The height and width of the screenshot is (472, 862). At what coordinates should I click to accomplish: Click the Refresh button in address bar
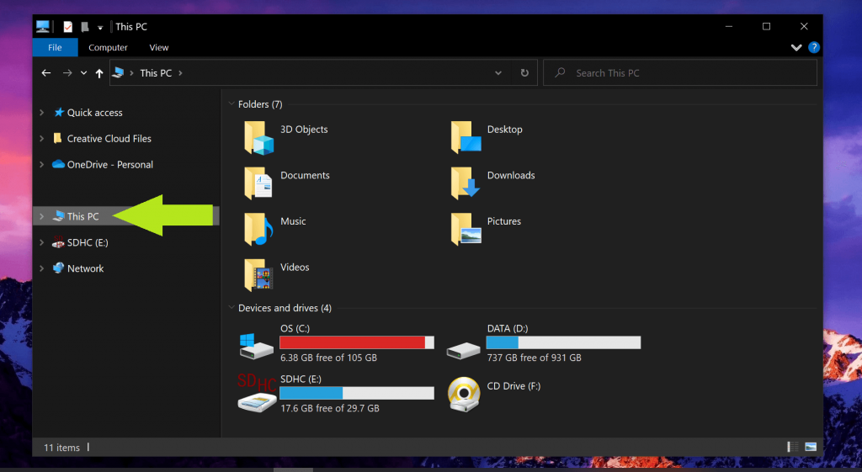(524, 73)
